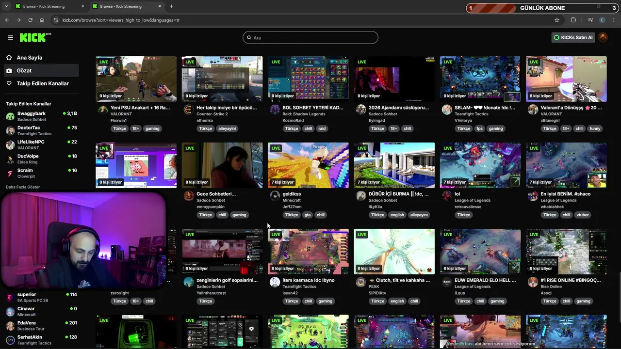
Task: Bookmark page with star icon
Action: (557, 20)
